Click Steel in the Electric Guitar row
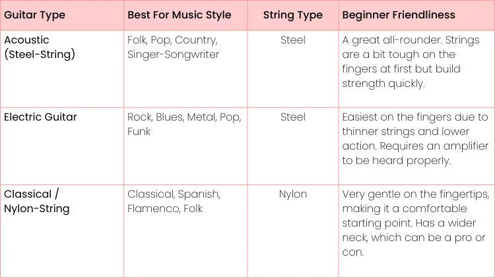The height and width of the screenshot is (278, 495). [x=292, y=117]
